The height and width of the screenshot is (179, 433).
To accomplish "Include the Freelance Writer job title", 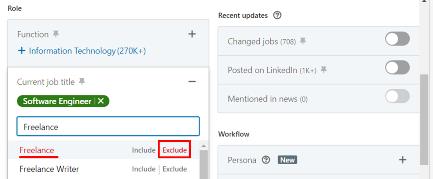I will point(143,169).
